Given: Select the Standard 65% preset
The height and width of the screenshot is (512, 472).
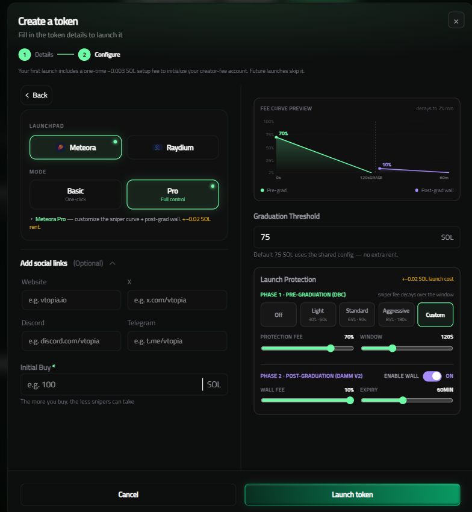Looking at the screenshot, I should click(357, 315).
